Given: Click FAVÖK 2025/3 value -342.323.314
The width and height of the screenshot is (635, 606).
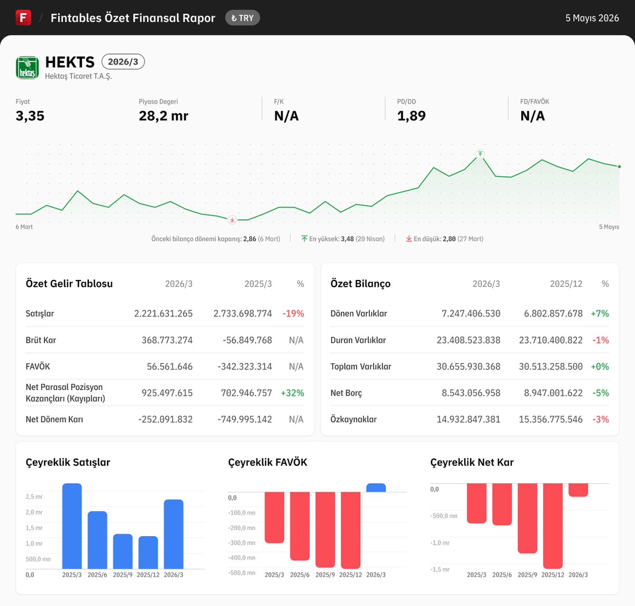Looking at the screenshot, I should click(x=245, y=366).
